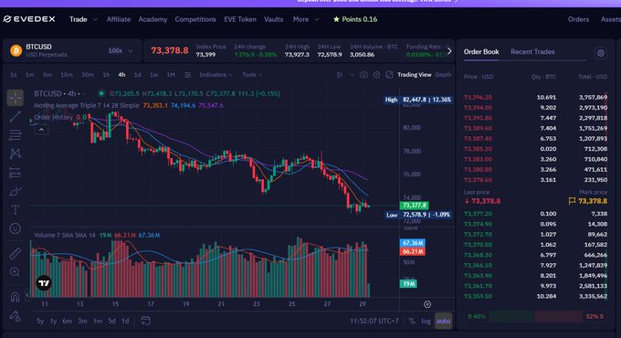
Task: Go to the Orders page
Action: point(578,19)
